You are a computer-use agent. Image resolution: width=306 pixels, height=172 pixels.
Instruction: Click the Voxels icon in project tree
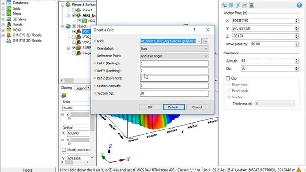(9, 24)
